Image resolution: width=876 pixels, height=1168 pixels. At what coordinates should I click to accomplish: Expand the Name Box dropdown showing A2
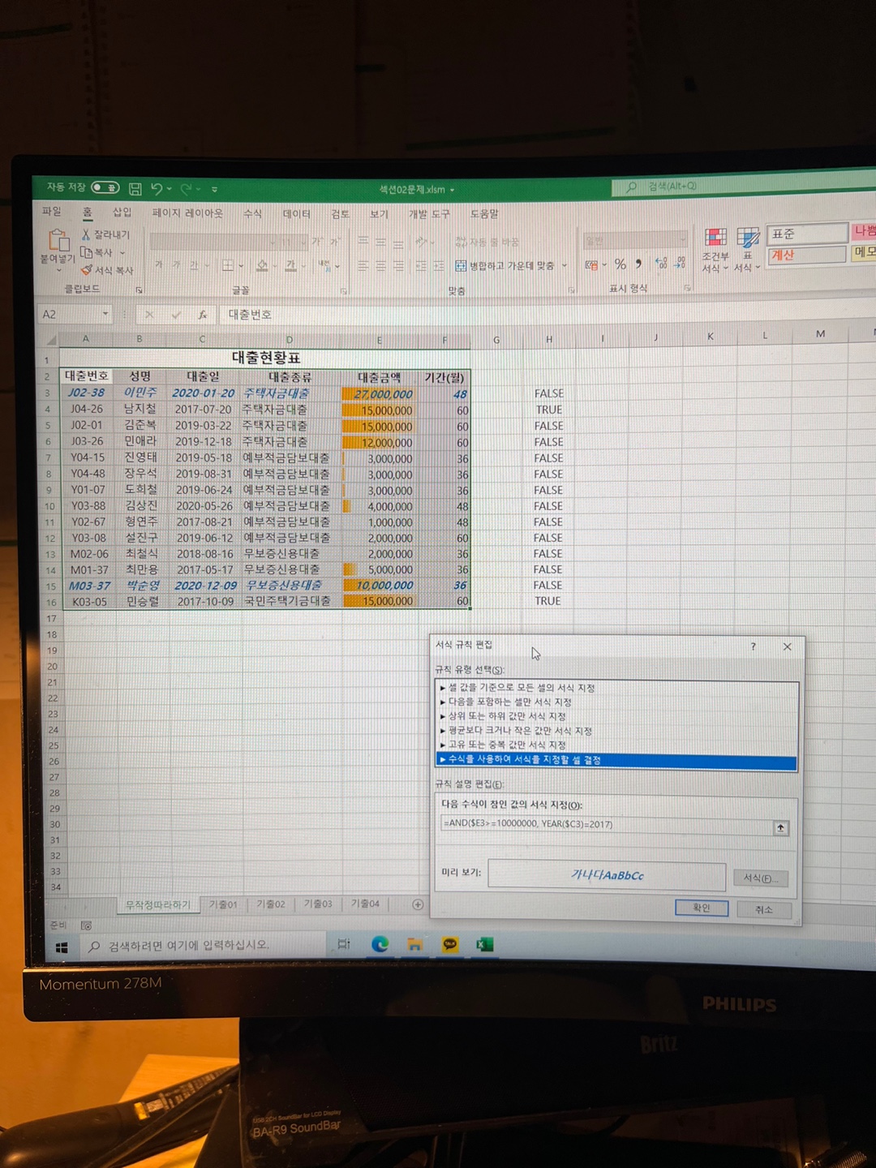105,315
